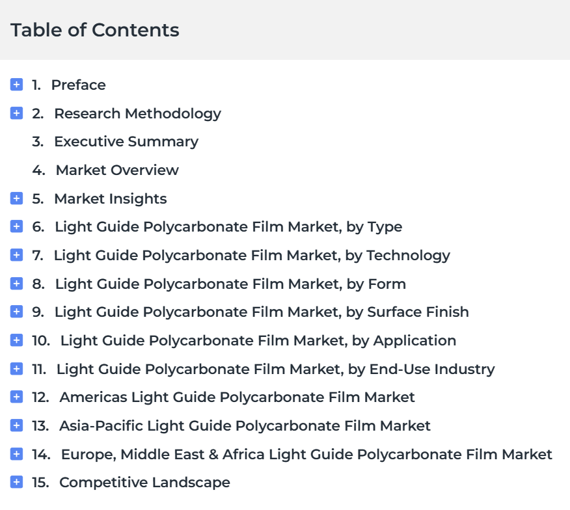The image size is (570, 510).
Task: Click plus icon beside by Surface Finish
Action: point(16,312)
